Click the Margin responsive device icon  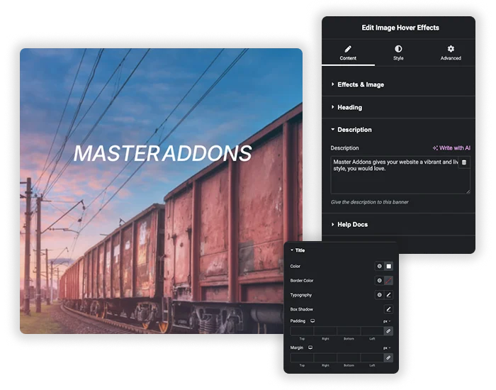[x=310, y=347]
